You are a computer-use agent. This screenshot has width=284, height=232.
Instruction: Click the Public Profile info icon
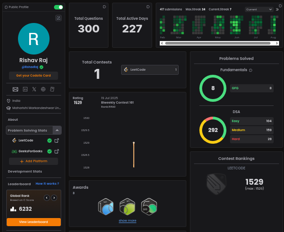(x=6, y=7)
